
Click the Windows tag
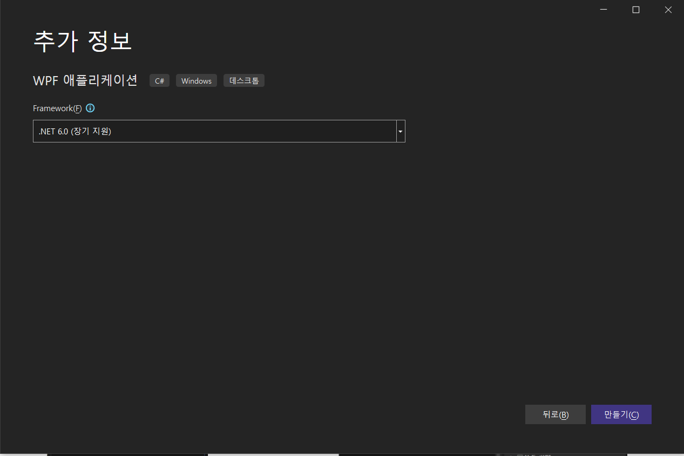click(197, 80)
